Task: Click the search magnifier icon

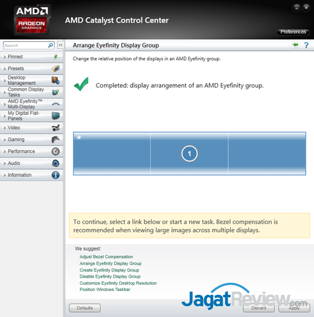Action: pyautogui.click(x=51, y=45)
